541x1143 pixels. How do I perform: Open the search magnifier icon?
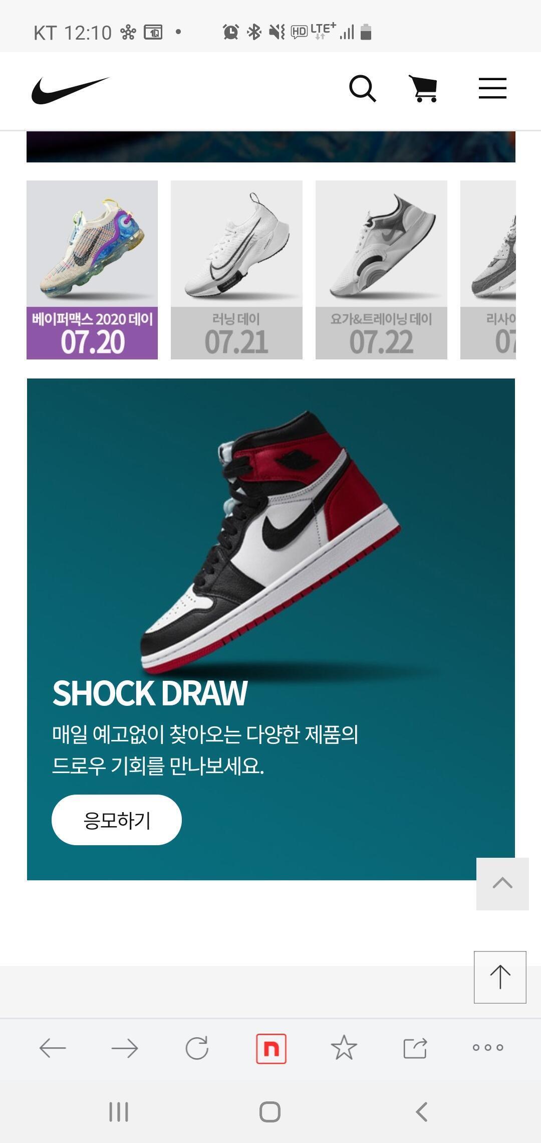[363, 89]
